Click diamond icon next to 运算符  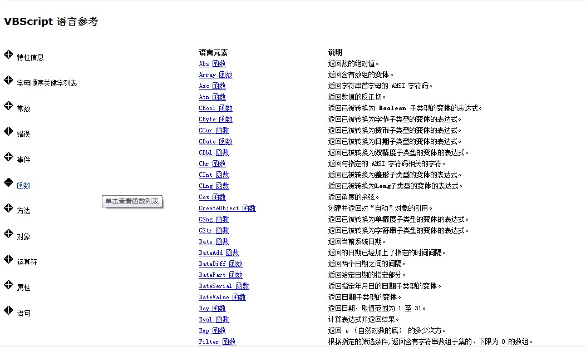click(8, 259)
